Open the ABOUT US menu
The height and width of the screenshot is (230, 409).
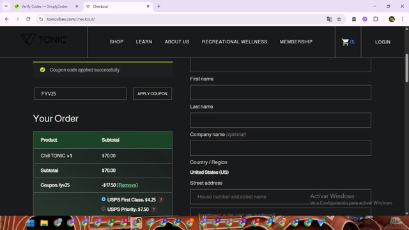tap(177, 42)
